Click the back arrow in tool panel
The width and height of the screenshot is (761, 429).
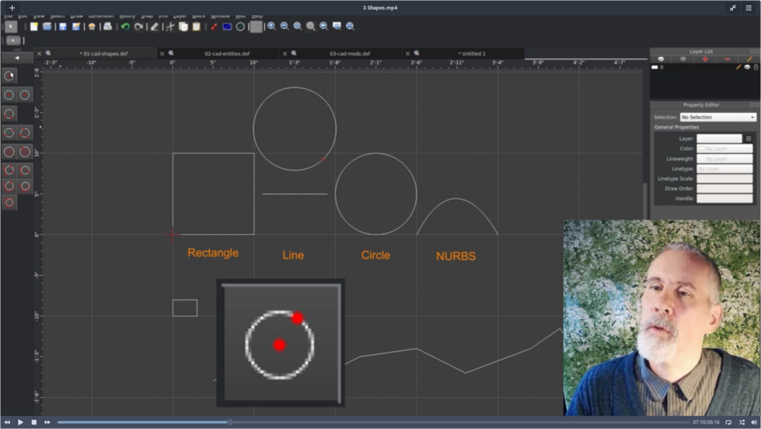17,58
